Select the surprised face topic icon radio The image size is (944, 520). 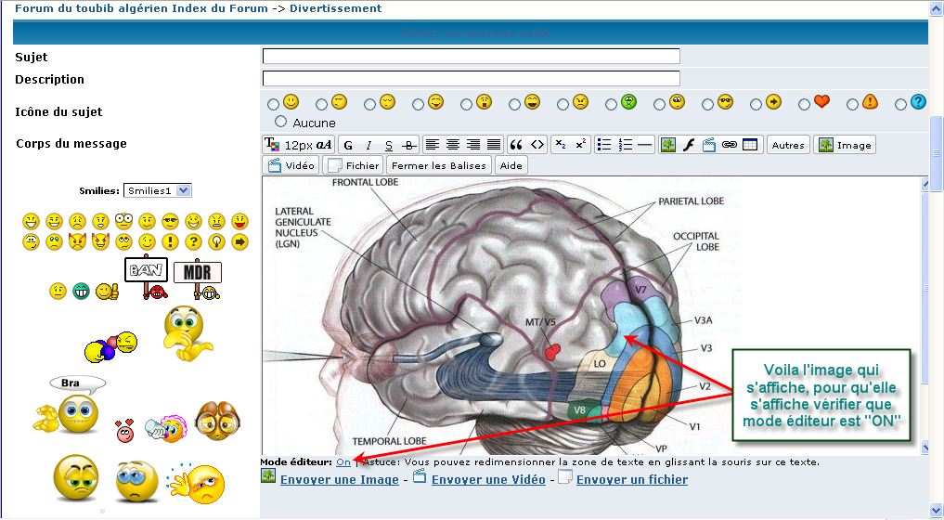467,104
